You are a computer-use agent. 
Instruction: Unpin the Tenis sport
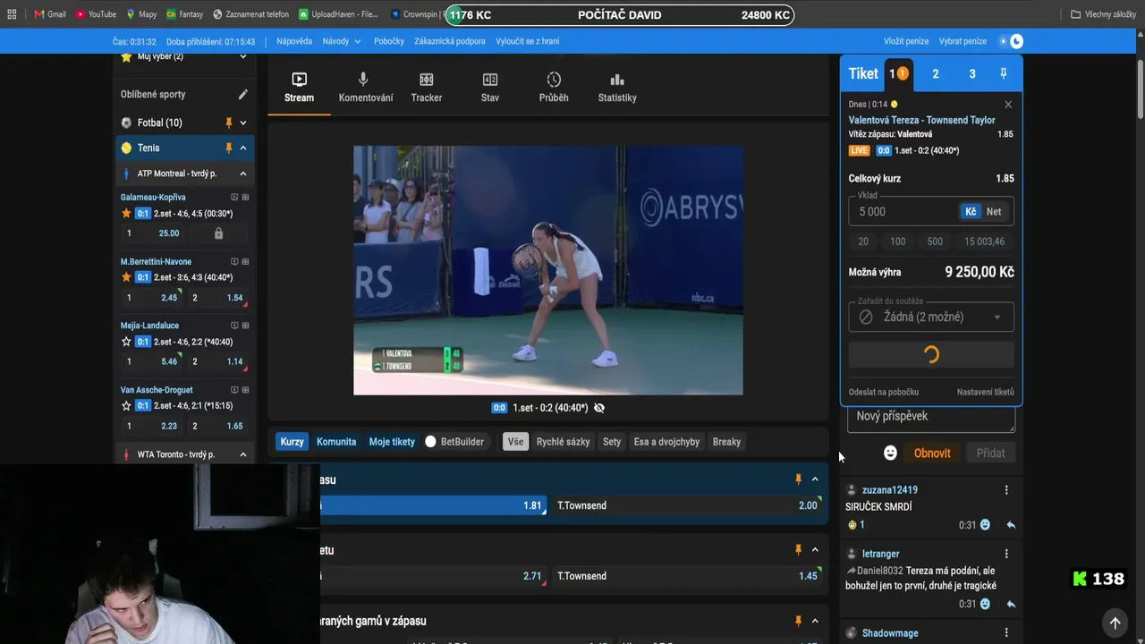point(229,148)
